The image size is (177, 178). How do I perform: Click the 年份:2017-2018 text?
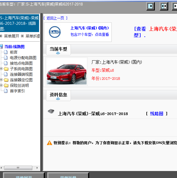point(106,78)
